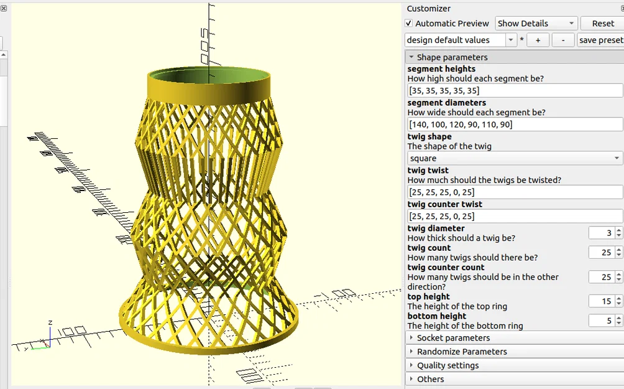Open the design default values preset dropdown
The image size is (624, 389).
coord(510,39)
